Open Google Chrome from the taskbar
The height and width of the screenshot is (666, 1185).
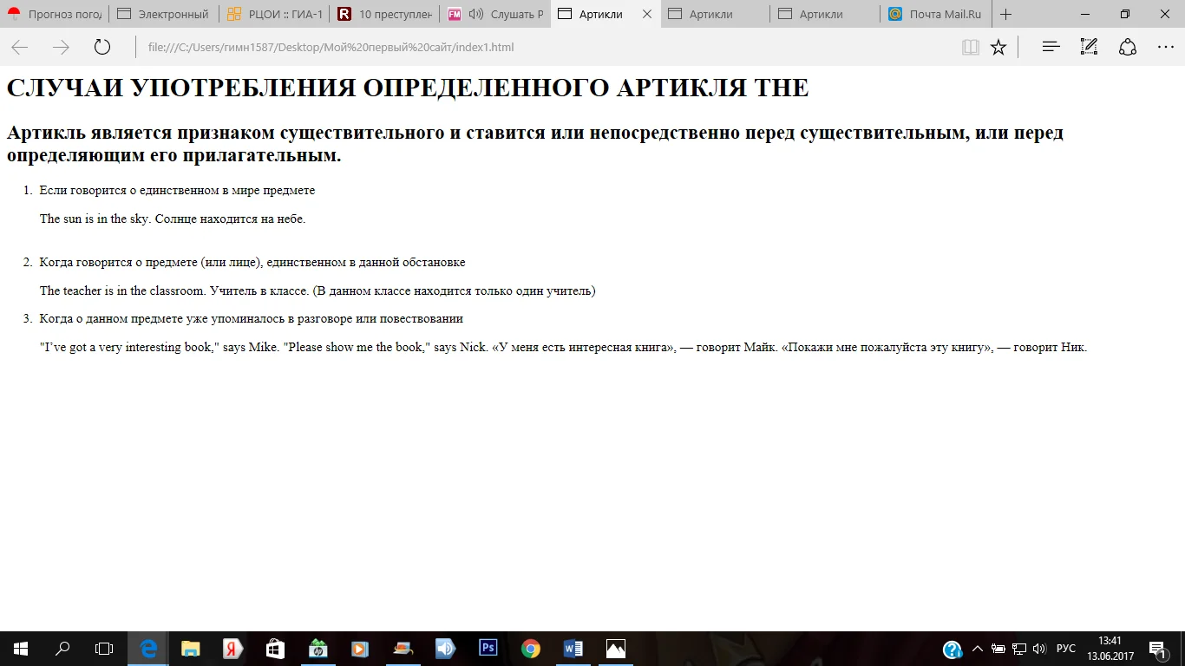coord(530,649)
